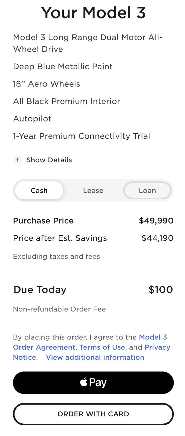The width and height of the screenshot is (185, 436).
Task: Tap the Apple logo on the Pay button
Action: pos(84,382)
